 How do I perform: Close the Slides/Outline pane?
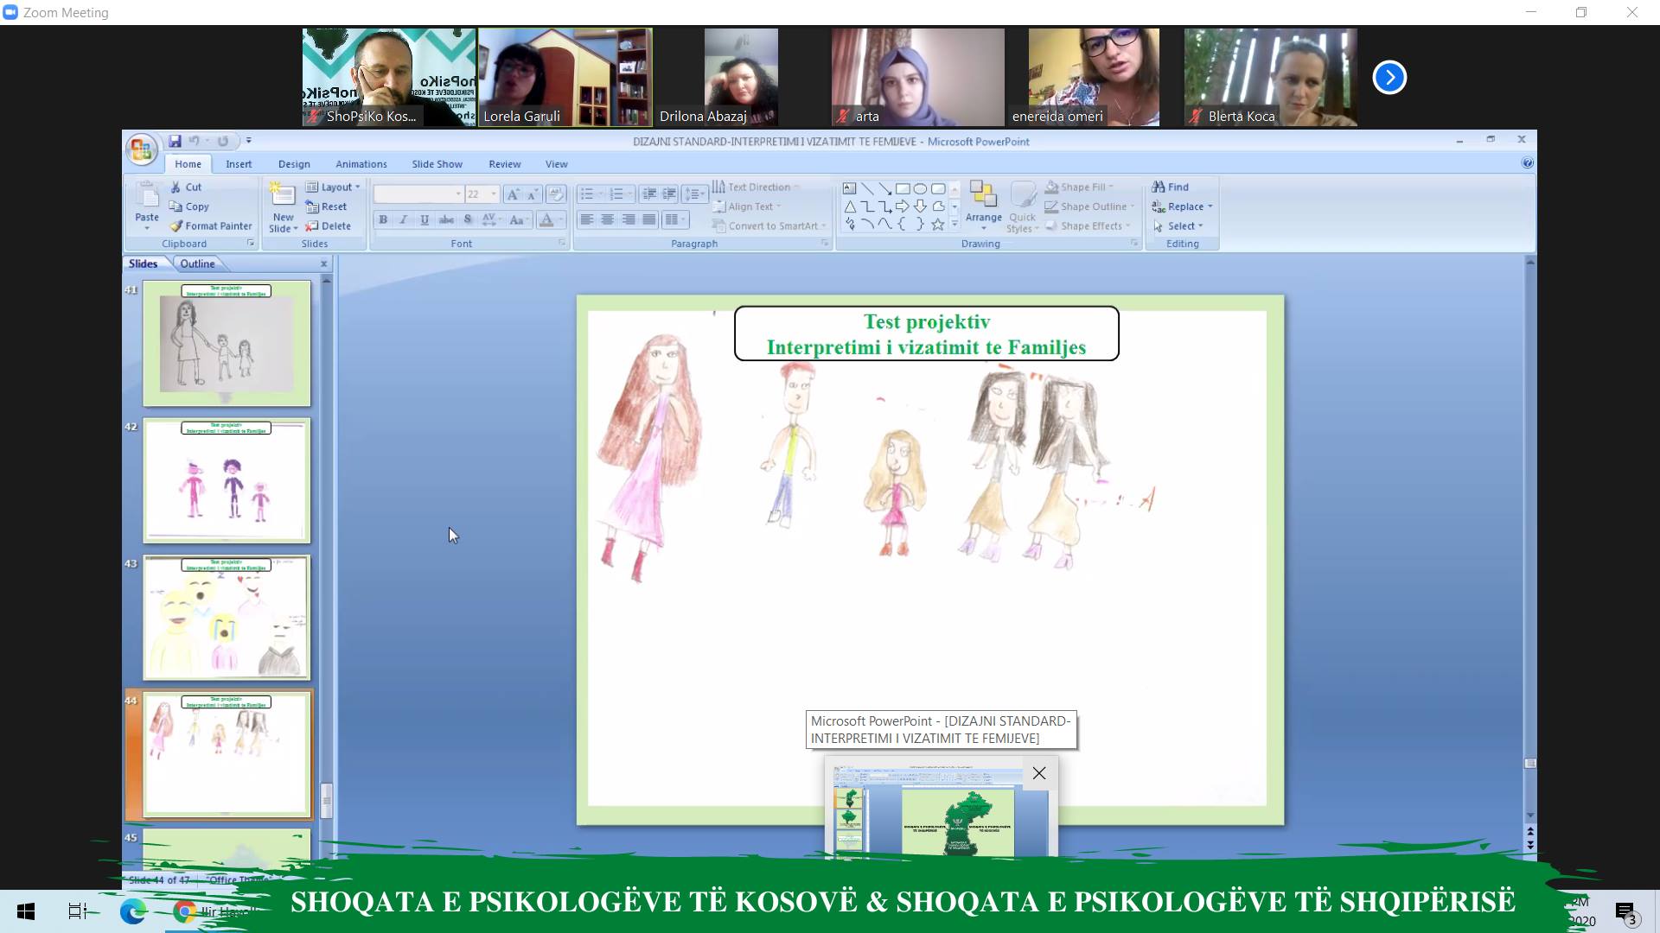[x=324, y=263]
